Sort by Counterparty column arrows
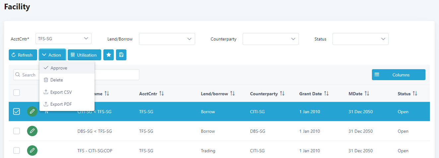Screen dimensions: 439x158 (282, 94)
